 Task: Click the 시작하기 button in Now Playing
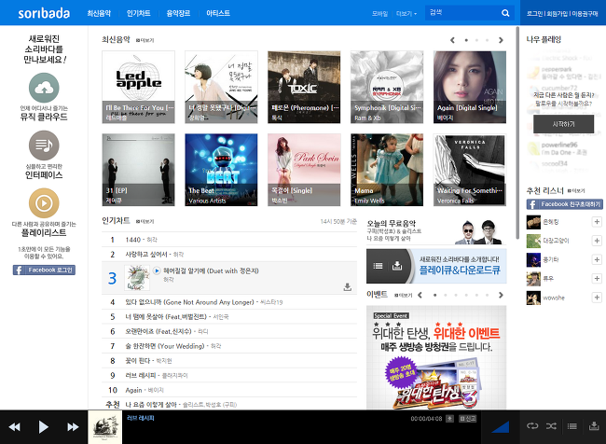click(x=563, y=124)
